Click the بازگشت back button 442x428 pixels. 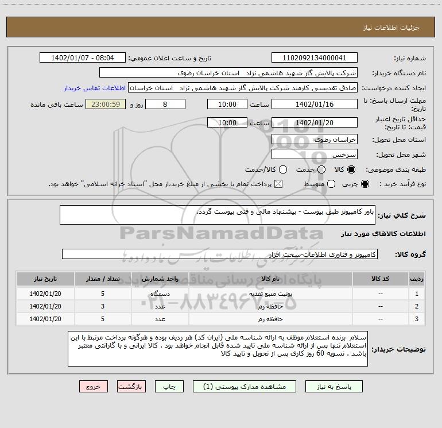click(x=131, y=387)
